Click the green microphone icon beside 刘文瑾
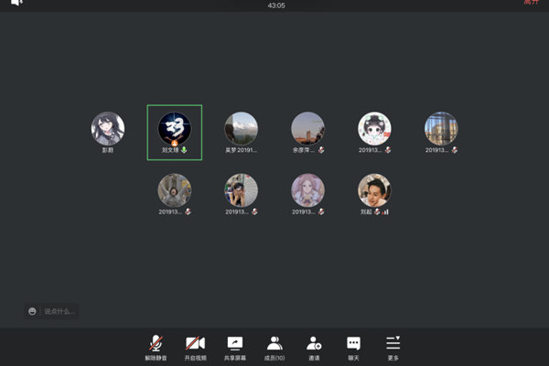This screenshot has width=549, height=366. pos(184,150)
